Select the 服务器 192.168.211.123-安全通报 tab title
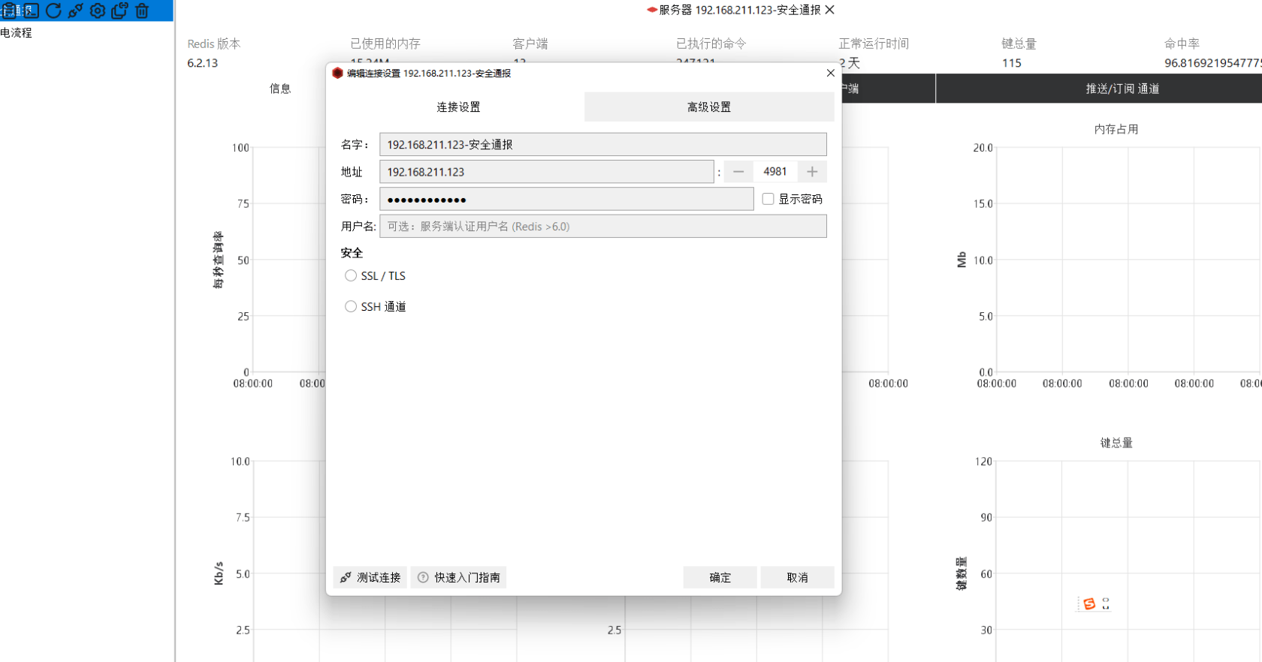 click(x=739, y=10)
